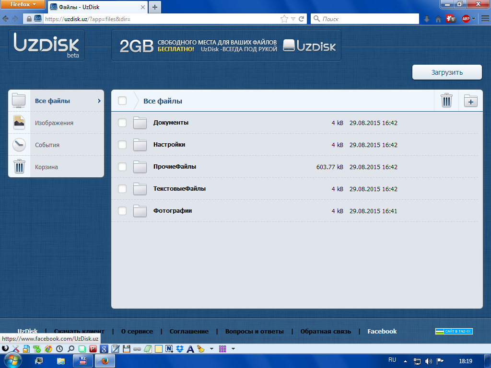
Task: Toggle the select-all checkbox in header
Action: pyautogui.click(x=122, y=101)
